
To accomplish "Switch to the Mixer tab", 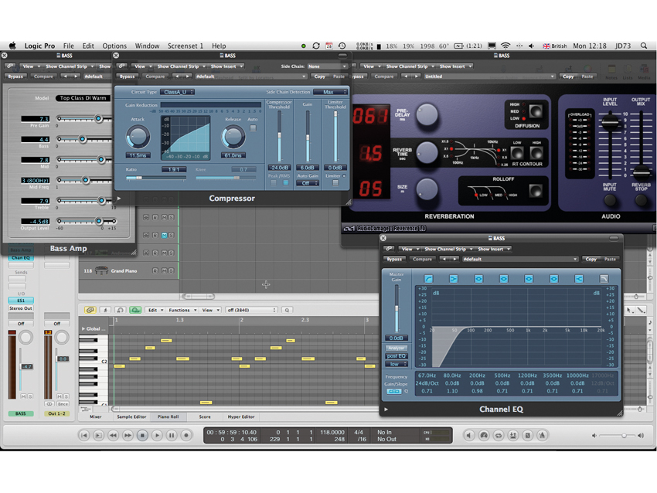I will 96,416.
